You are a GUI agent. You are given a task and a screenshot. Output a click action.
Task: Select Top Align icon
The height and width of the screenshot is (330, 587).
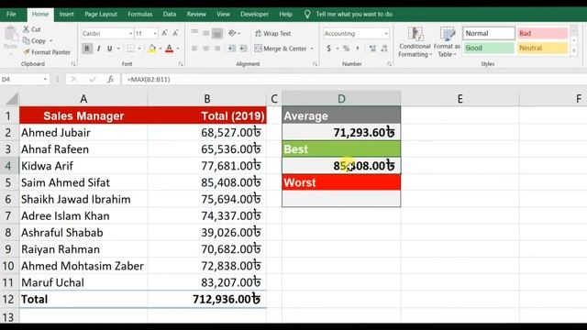(194, 33)
